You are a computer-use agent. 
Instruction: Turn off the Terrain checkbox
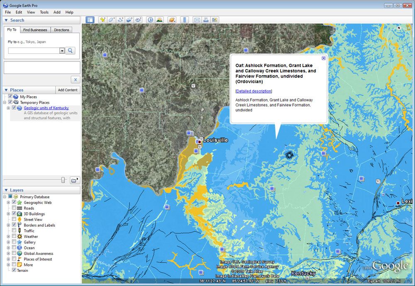[x=14, y=270]
